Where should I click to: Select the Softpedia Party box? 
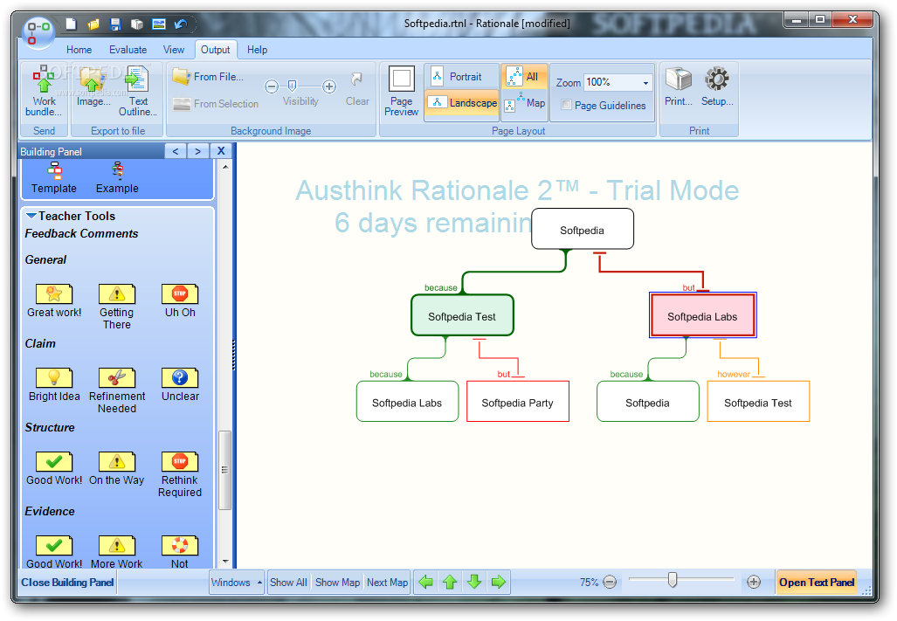(x=518, y=402)
